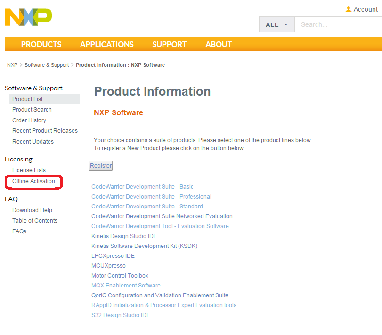Open CodeWarrior Development Suite - Basic
This screenshot has height=335, width=382.
pos(142,187)
